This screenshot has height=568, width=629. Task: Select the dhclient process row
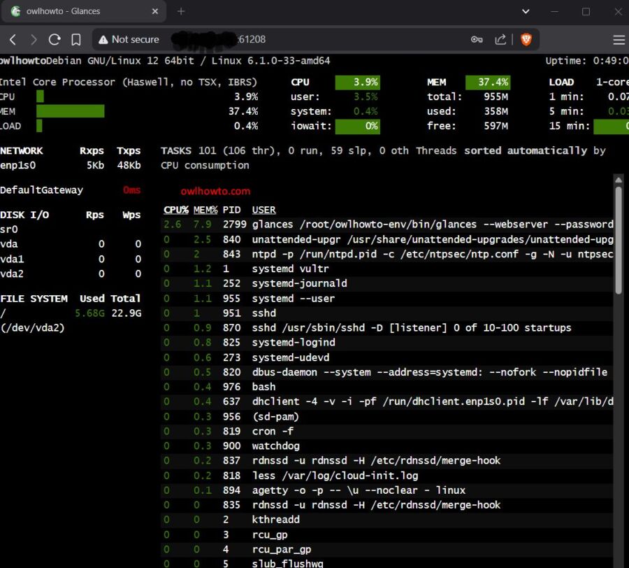point(386,402)
